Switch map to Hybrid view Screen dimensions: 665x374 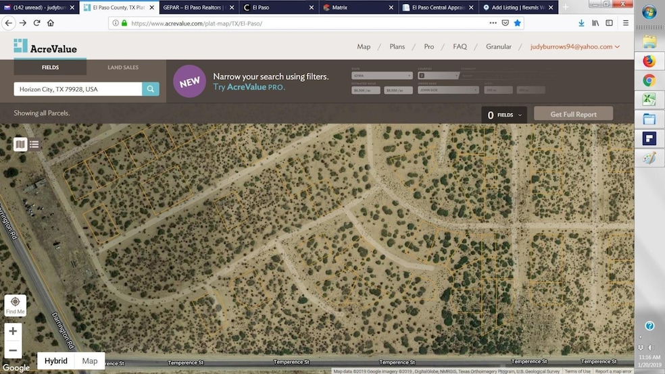pos(55,361)
